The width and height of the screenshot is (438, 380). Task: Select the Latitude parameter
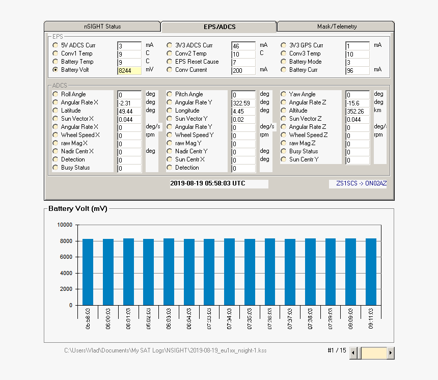point(56,111)
